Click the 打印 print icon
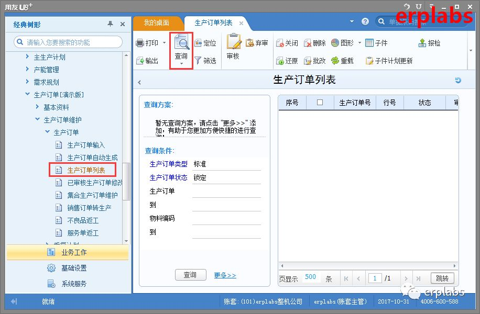This screenshot has width=480, height=314. click(140, 43)
